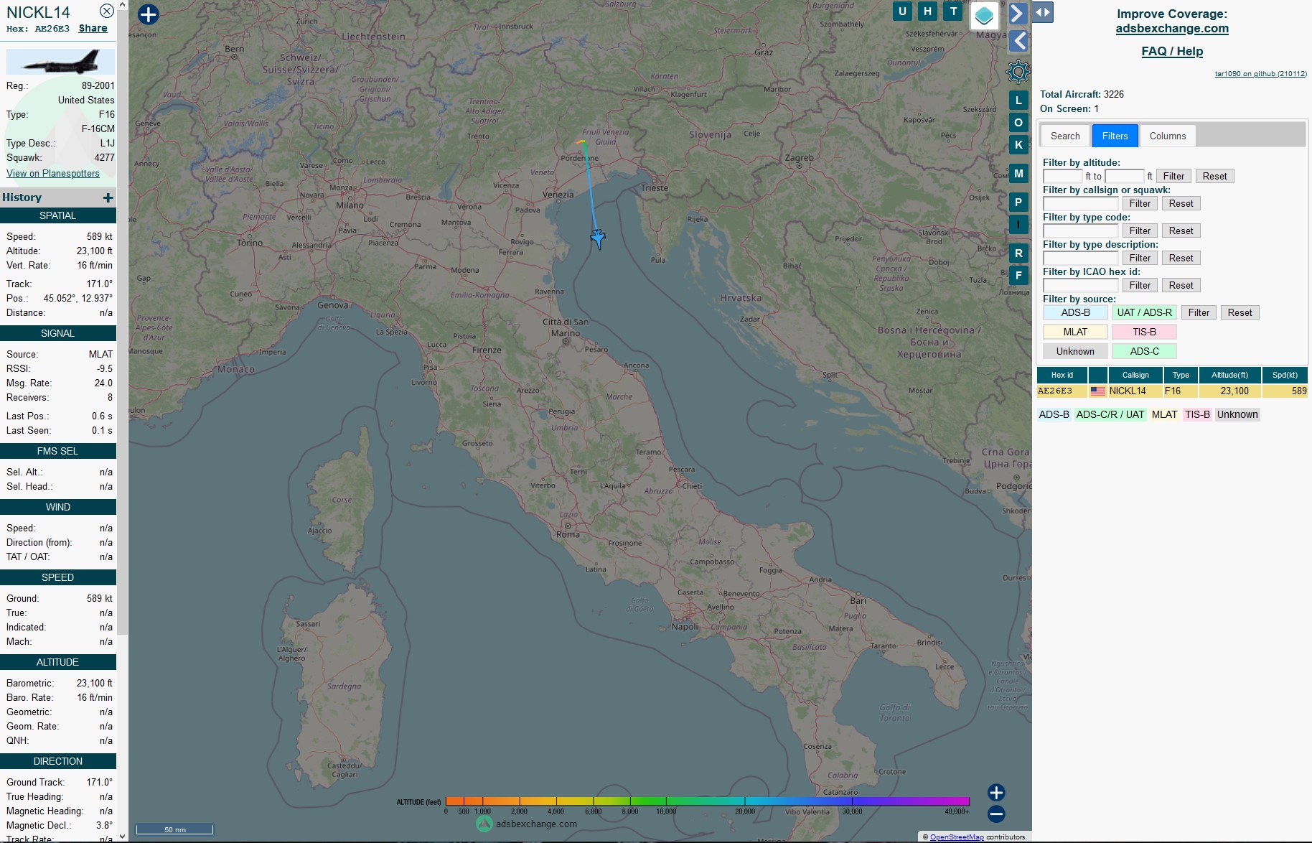Click the minimum altitude input field

tap(1062, 176)
